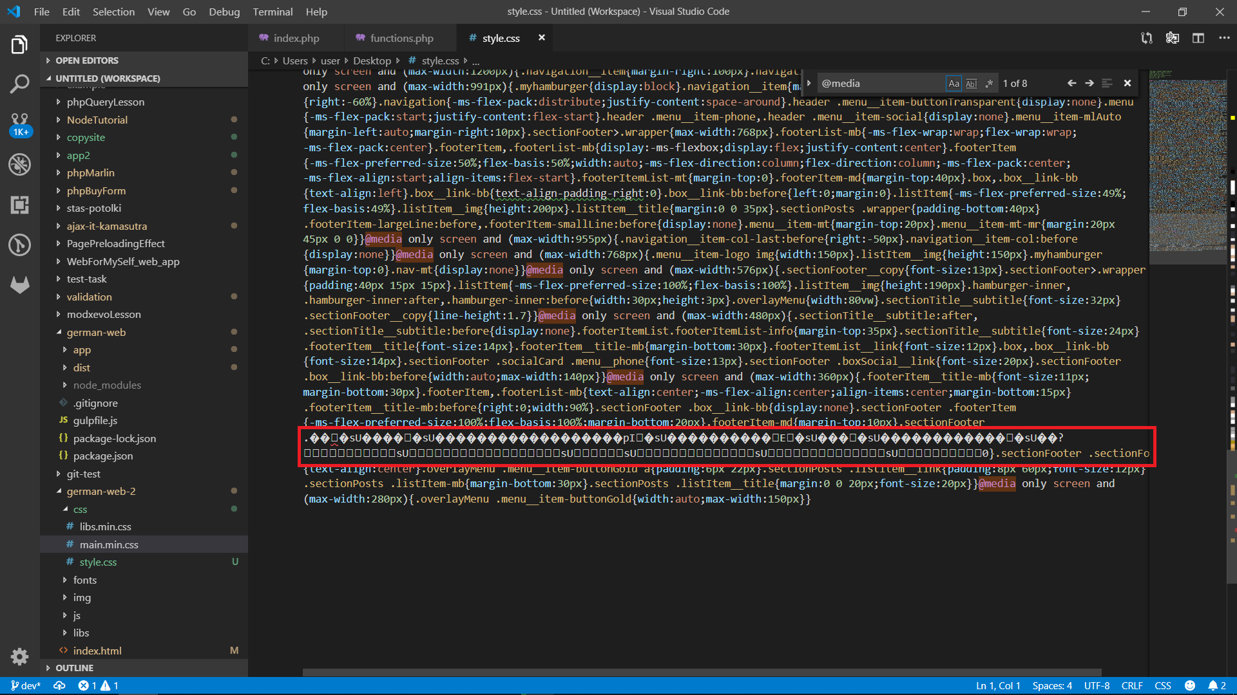Click the horizontal scrollbar of editor
Image resolution: width=1237 pixels, height=695 pixels.
tap(702, 672)
